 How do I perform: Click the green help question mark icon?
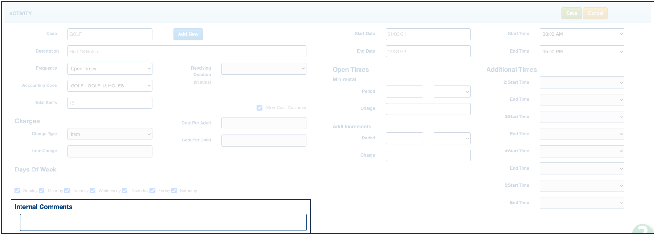[644, 230]
